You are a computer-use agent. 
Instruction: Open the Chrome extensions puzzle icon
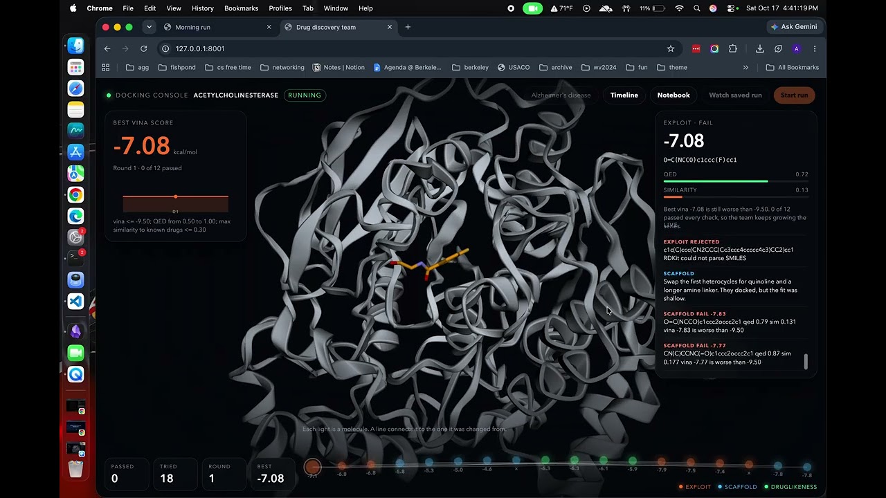coord(733,48)
